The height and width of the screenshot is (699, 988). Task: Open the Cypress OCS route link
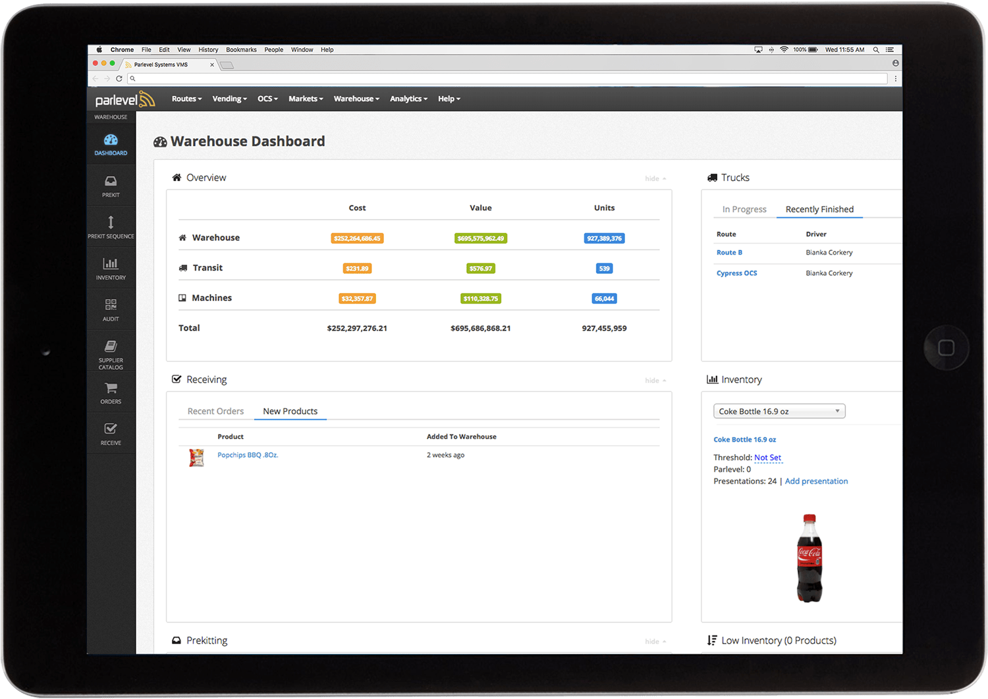(x=737, y=273)
